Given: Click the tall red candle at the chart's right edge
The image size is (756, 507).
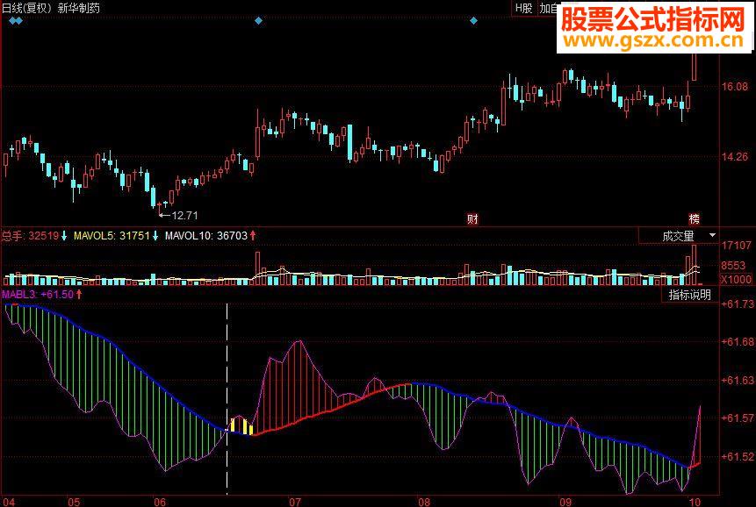Looking at the screenshot, I should coord(695,67).
